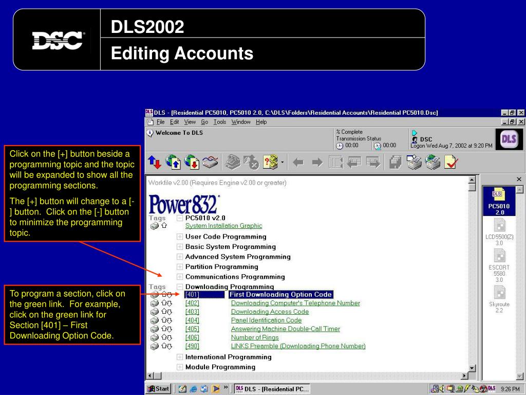Expand Partition Programming

click(x=180, y=267)
